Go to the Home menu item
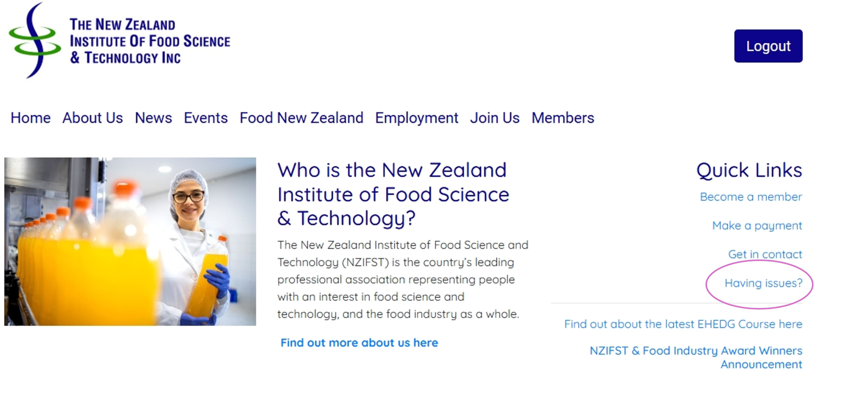843x415 pixels. coord(30,118)
